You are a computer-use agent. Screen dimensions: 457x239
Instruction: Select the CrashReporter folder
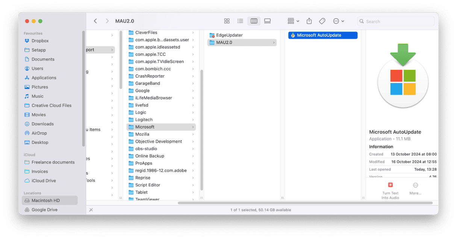(161, 76)
